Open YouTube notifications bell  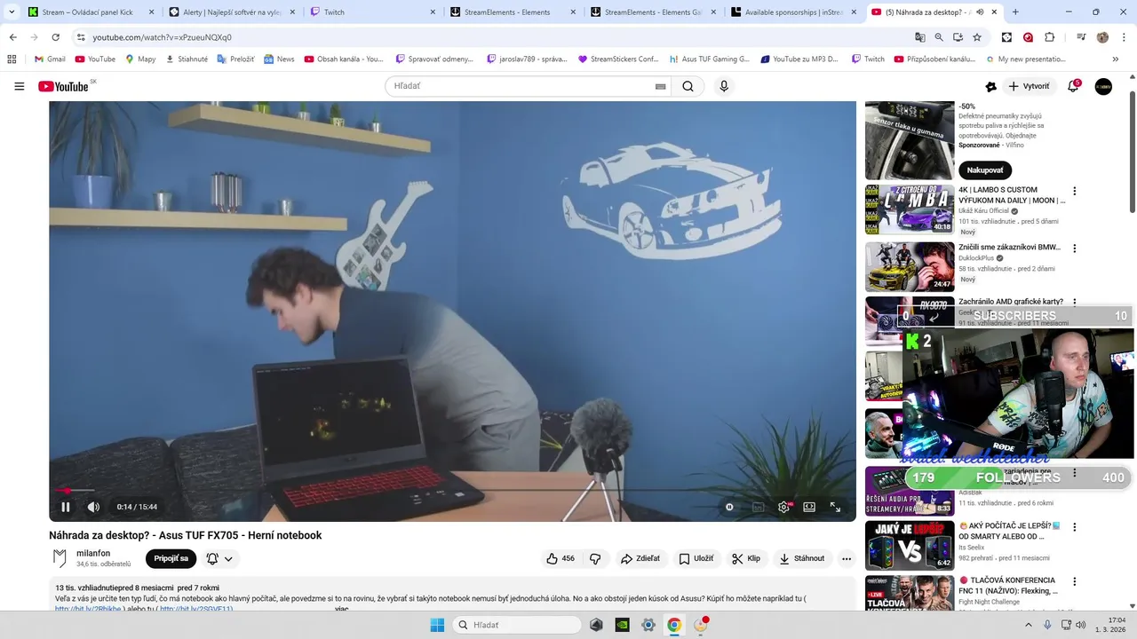[x=1073, y=86]
